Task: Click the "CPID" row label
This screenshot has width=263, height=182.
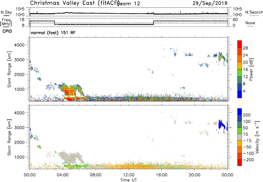Action: coord(7,31)
